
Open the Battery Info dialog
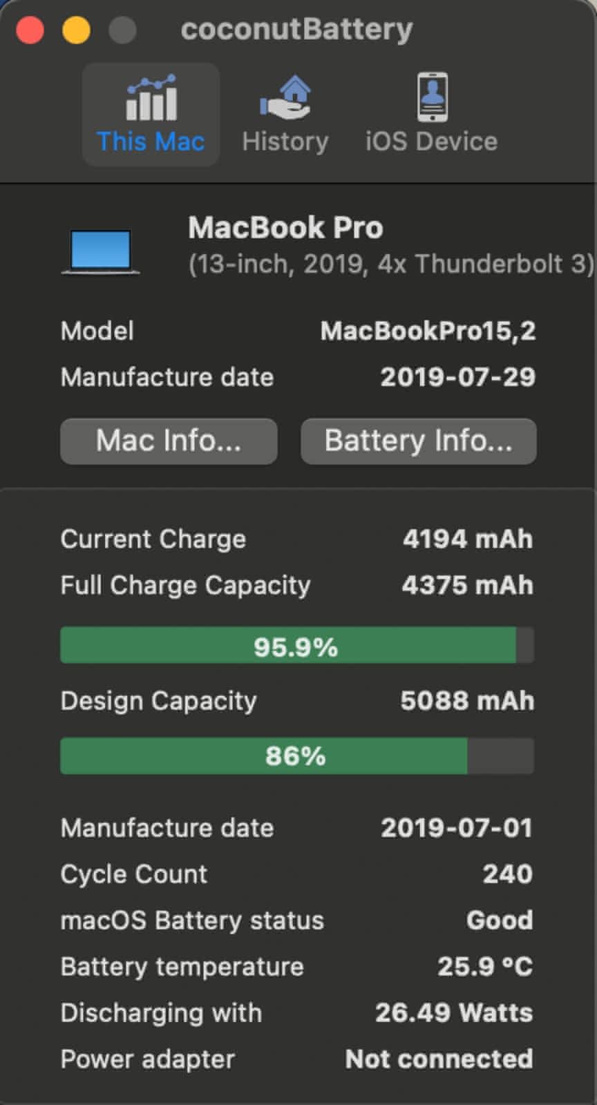click(418, 441)
